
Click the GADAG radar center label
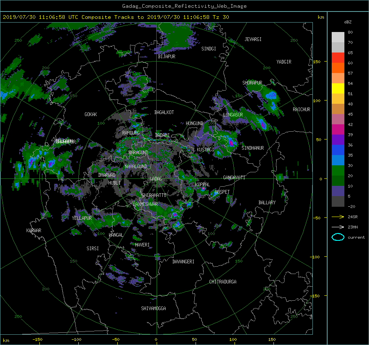click(x=156, y=179)
